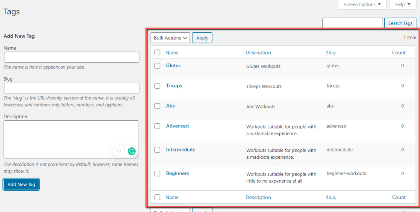Select the Abs tag checkbox
Image resolution: width=420 pixels, height=212 pixels.
[157, 106]
